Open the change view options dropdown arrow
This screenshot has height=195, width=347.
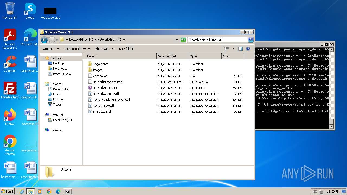(x=233, y=49)
